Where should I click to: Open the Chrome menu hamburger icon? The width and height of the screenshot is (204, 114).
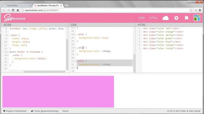coord(200,10)
